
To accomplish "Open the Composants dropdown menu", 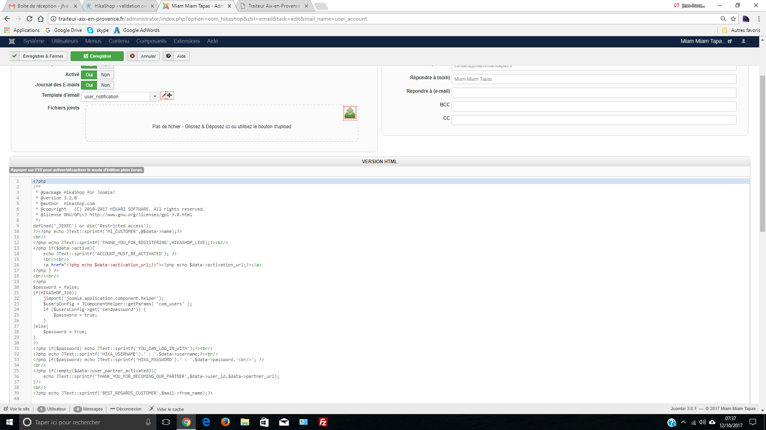I will click(x=151, y=41).
